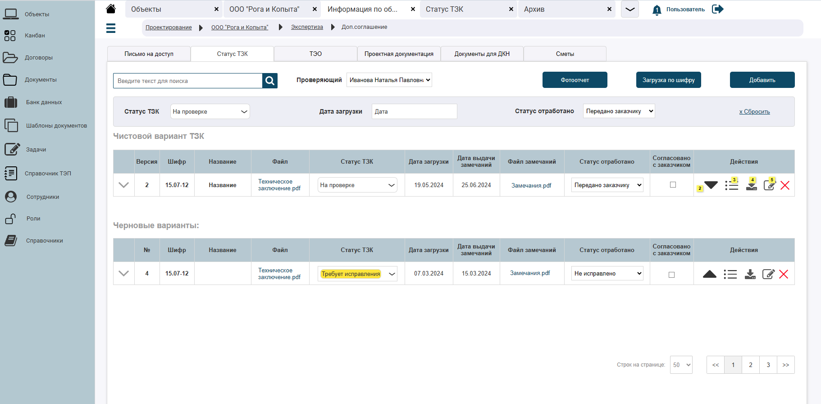Viewport: 821px width, 404px height.
Task: Open Статус ТЗК filter dropdown
Action: [210, 111]
